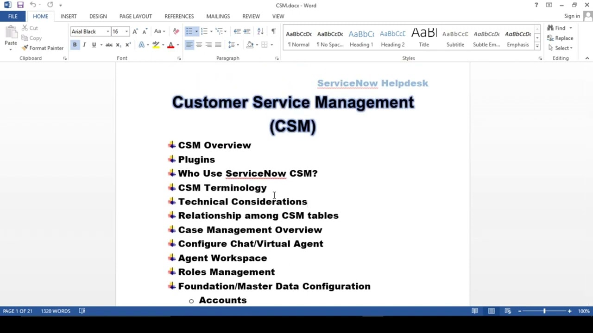The height and width of the screenshot is (333, 593).
Task: Click the numbered list icon
Action: 204,31
